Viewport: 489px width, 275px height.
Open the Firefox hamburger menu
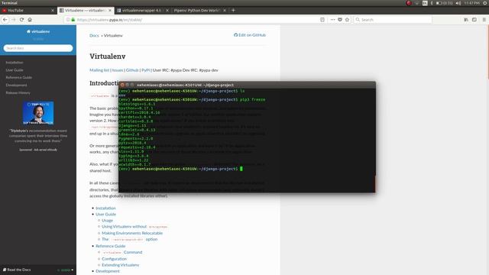point(484,20)
